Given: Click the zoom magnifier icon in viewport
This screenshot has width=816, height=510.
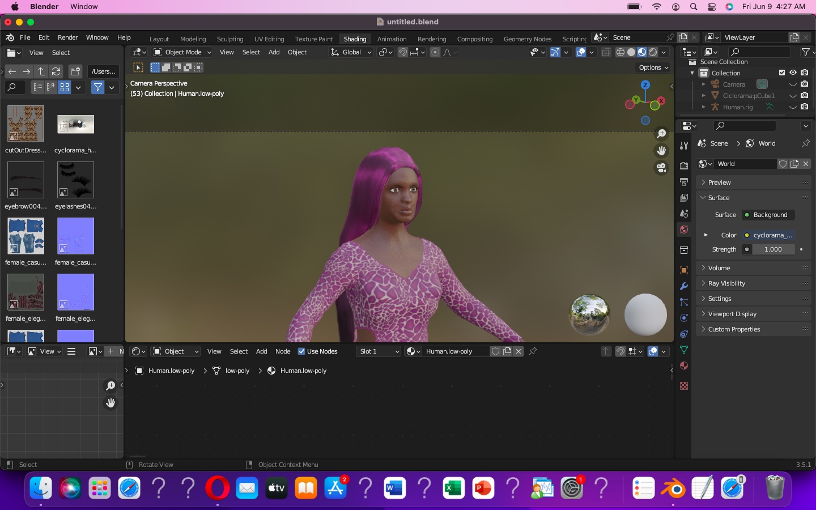Looking at the screenshot, I should pyautogui.click(x=661, y=134).
